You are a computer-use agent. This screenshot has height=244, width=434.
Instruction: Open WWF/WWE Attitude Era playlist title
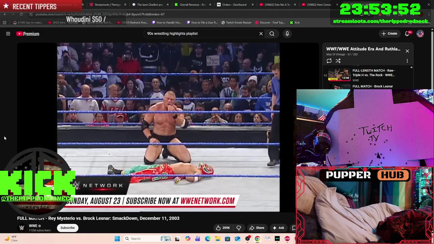(x=363, y=49)
